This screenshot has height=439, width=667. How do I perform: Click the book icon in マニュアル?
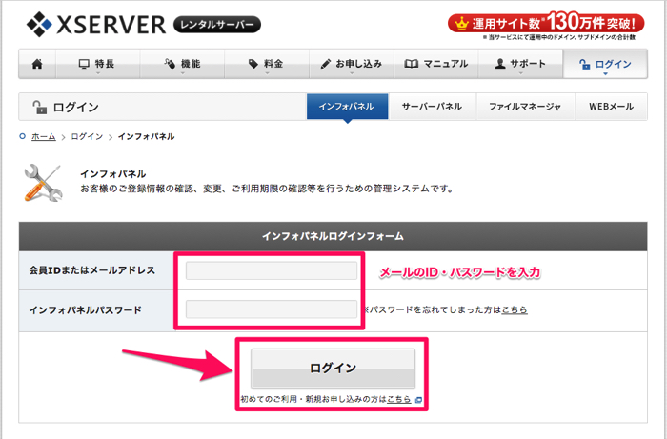click(411, 64)
